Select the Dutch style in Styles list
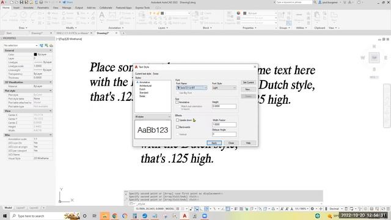The image size is (391, 220). coord(142,89)
